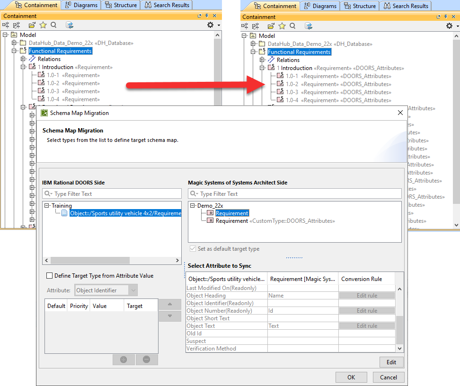Open the gear options in left Containment panel
The height and width of the screenshot is (386, 460).
[210, 25]
